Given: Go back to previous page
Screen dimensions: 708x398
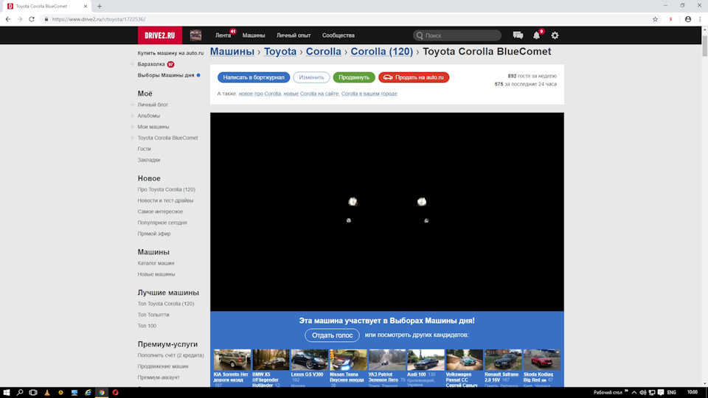Looking at the screenshot, I should click(7, 19).
